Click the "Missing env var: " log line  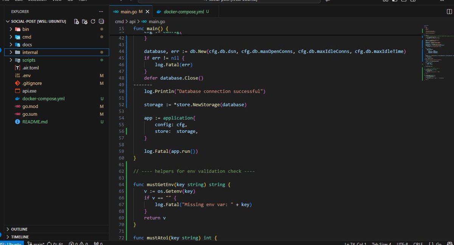pos(203,205)
